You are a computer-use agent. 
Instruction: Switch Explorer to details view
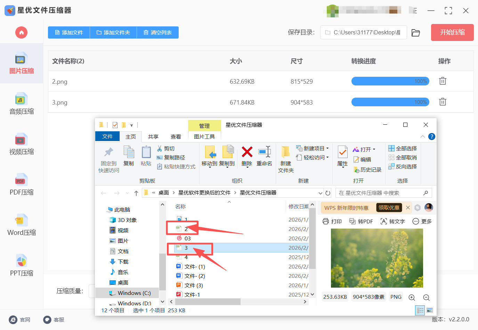point(420,311)
